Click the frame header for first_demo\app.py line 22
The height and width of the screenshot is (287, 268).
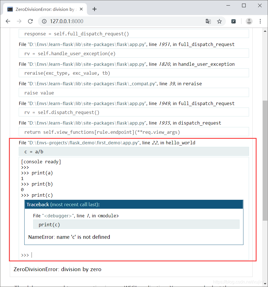(x=107, y=143)
